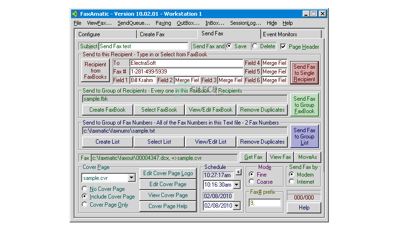Viewport: 399px width, 231px height.
Task: Choose Cover Page Only option
Action: (x=84, y=205)
